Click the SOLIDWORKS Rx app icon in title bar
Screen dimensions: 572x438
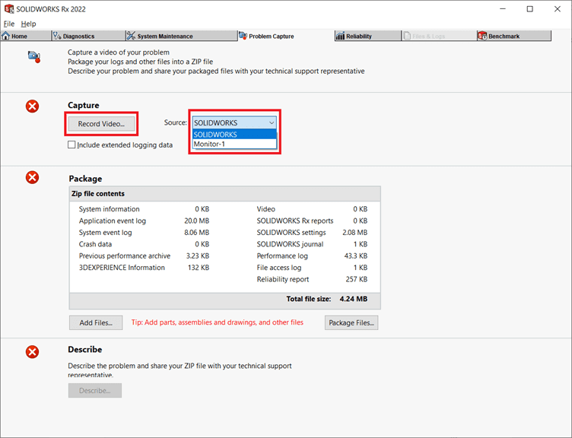9,9
